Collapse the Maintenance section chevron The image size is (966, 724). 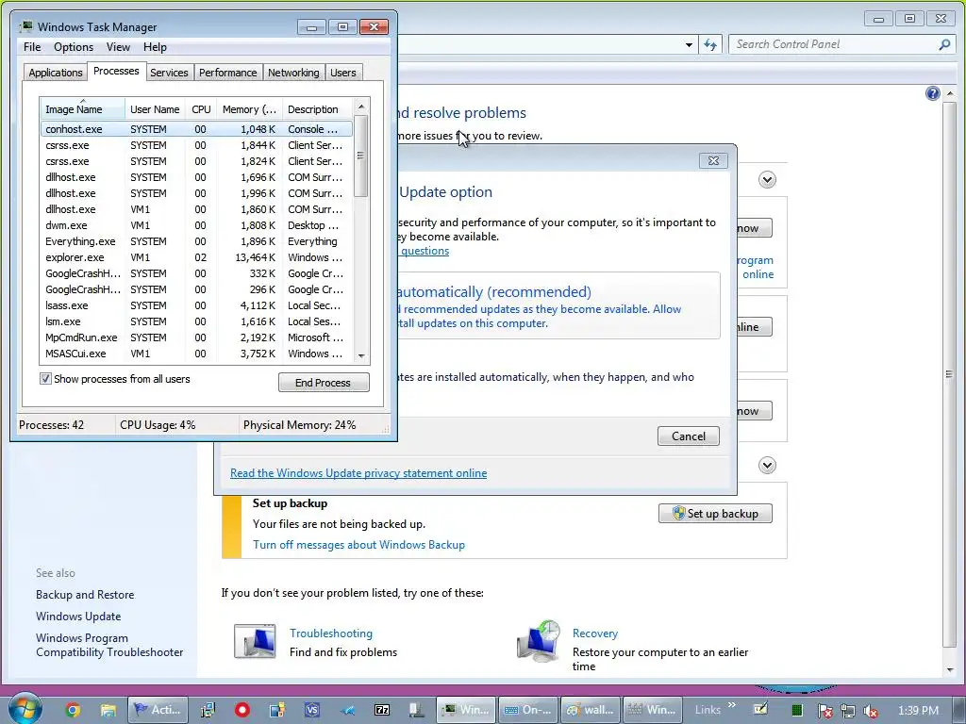pos(767,466)
